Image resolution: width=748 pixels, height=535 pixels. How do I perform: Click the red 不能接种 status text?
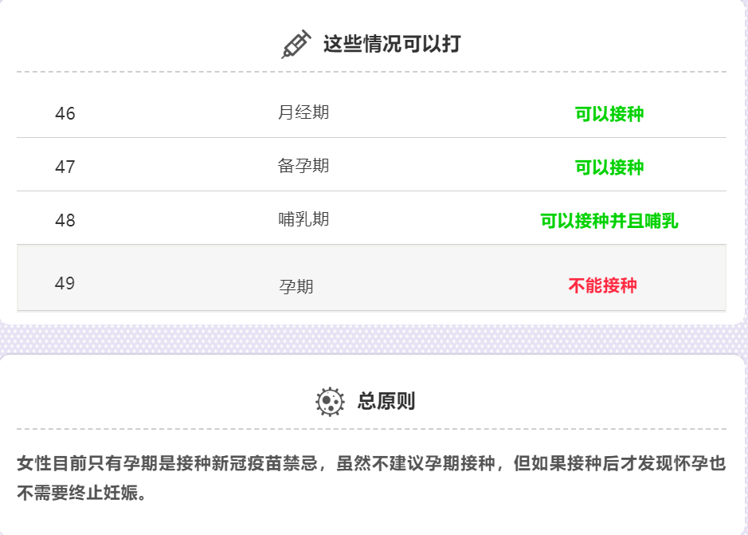602,286
